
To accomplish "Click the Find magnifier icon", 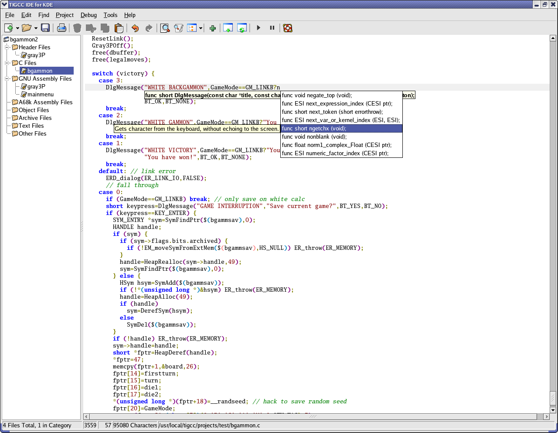I will tap(165, 28).
